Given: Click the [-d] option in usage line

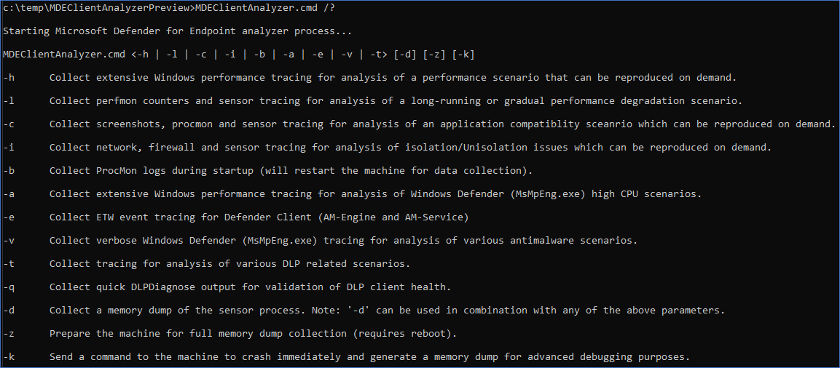Looking at the screenshot, I should point(405,55).
